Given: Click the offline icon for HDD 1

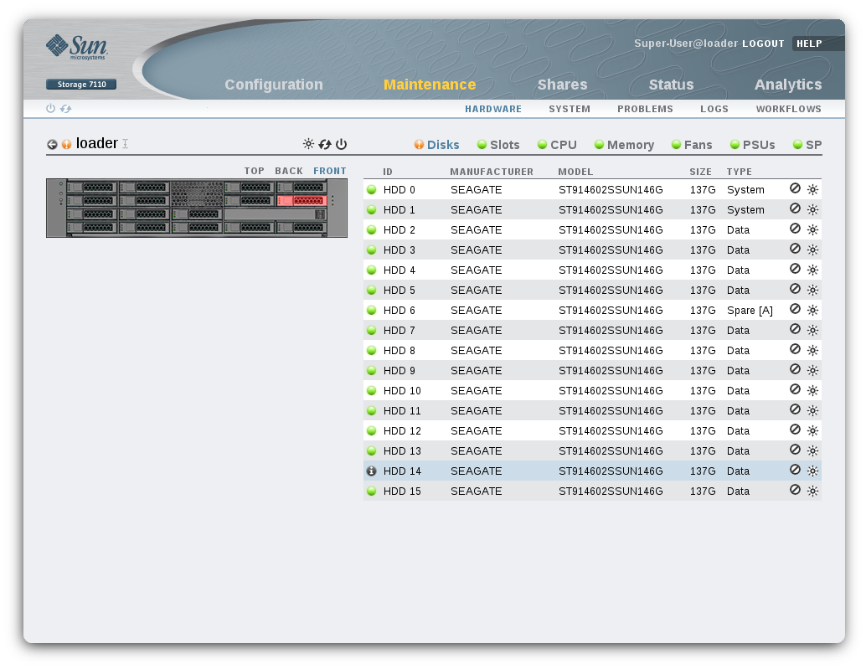Looking at the screenshot, I should 795,208.
